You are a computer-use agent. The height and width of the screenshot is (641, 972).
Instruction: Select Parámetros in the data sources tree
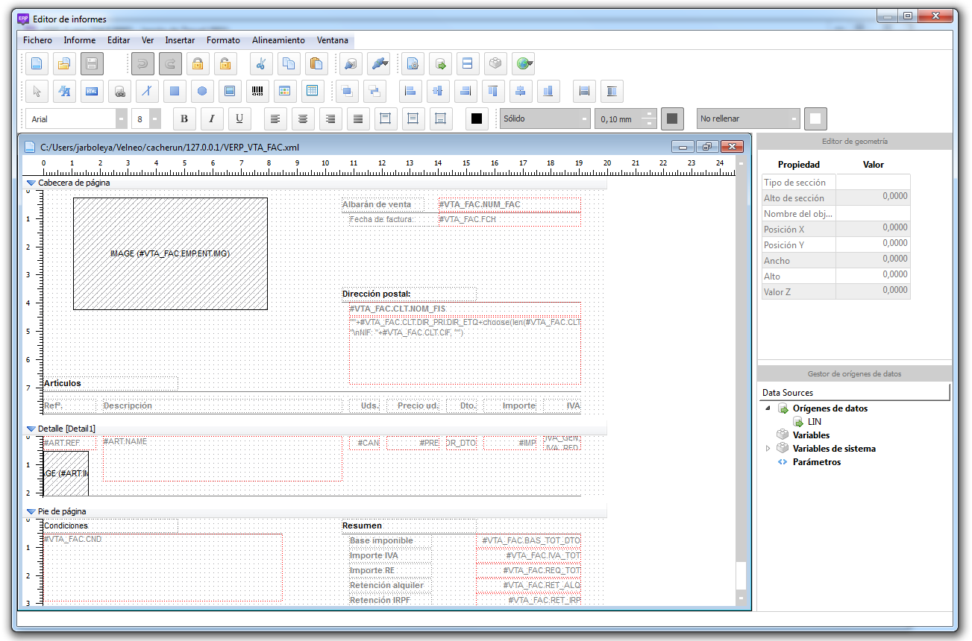[817, 462]
